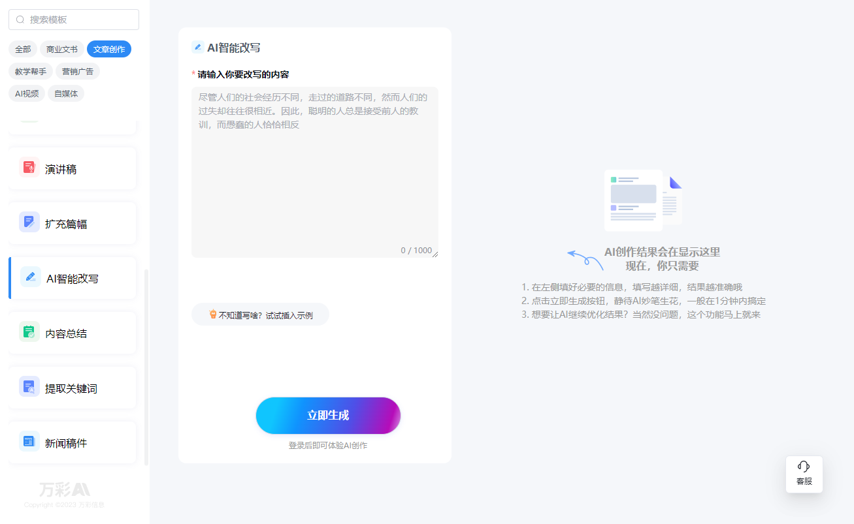Click the textarea resize handle corner
Viewport: 854px width, 524px height.
pyautogui.click(x=435, y=254)
